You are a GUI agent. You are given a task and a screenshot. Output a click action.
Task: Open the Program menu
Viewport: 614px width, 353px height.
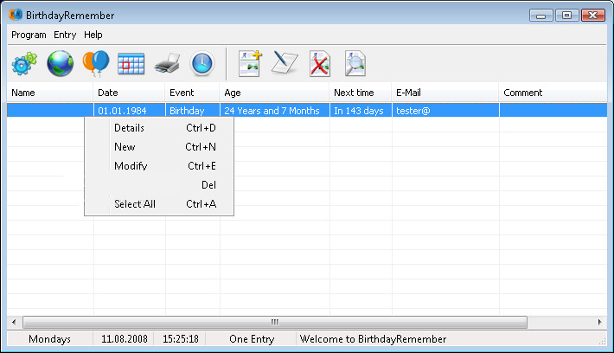[29, 35]
